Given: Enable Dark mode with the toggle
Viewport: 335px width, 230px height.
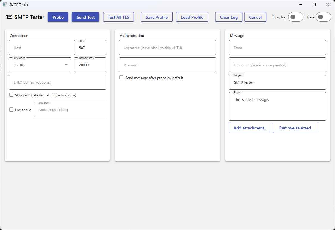Looking at the screenshot, I should [x=323, y=17].
